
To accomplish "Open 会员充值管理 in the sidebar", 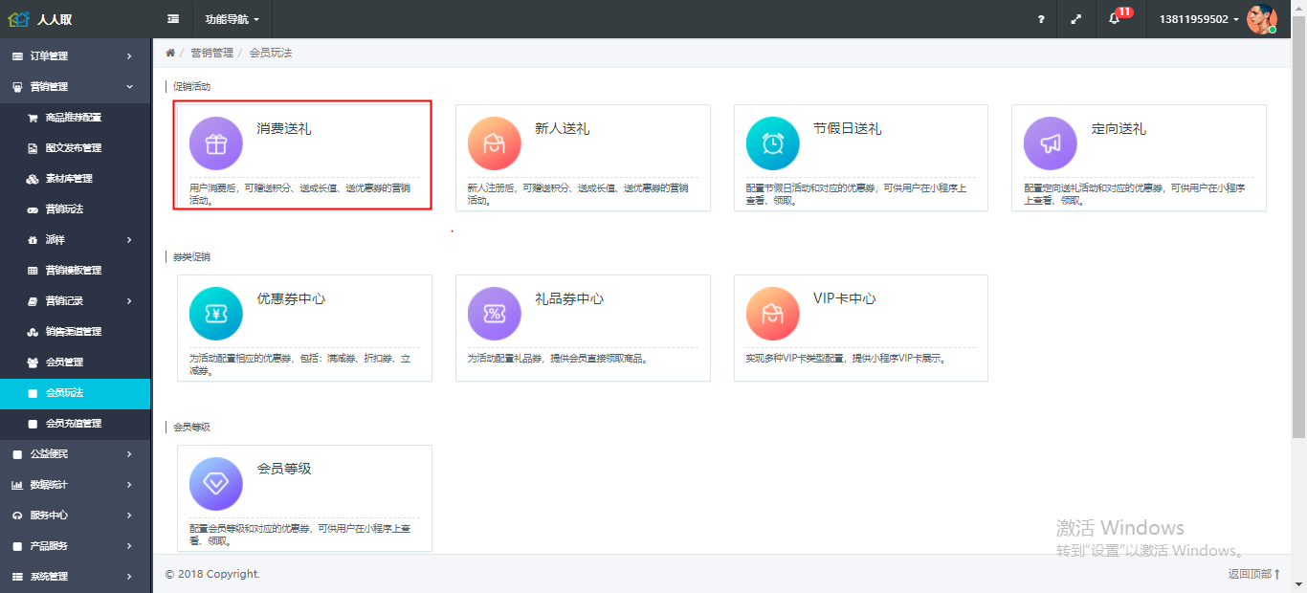I will [x=75, y=424].
